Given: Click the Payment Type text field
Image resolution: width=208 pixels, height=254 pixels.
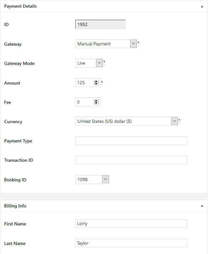Looking at the screenshot, I should 131,141.
